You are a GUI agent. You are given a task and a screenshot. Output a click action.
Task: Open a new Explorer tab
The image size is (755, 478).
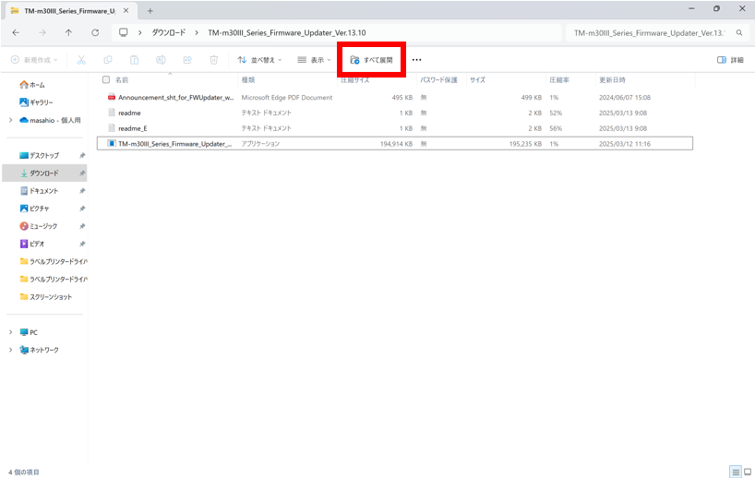(x=150, y=10)
